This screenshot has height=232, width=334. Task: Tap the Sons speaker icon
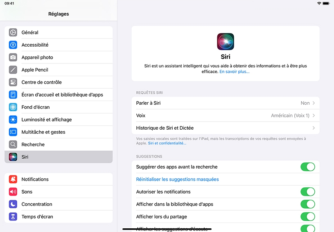click(13, 192)
